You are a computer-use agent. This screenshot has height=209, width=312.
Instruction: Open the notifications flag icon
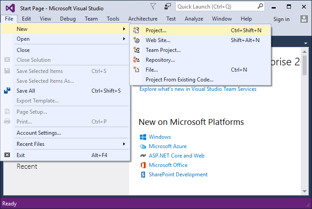point(153,6)
